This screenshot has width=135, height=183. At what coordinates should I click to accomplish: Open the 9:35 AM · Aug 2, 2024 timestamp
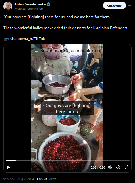[19, 179]
